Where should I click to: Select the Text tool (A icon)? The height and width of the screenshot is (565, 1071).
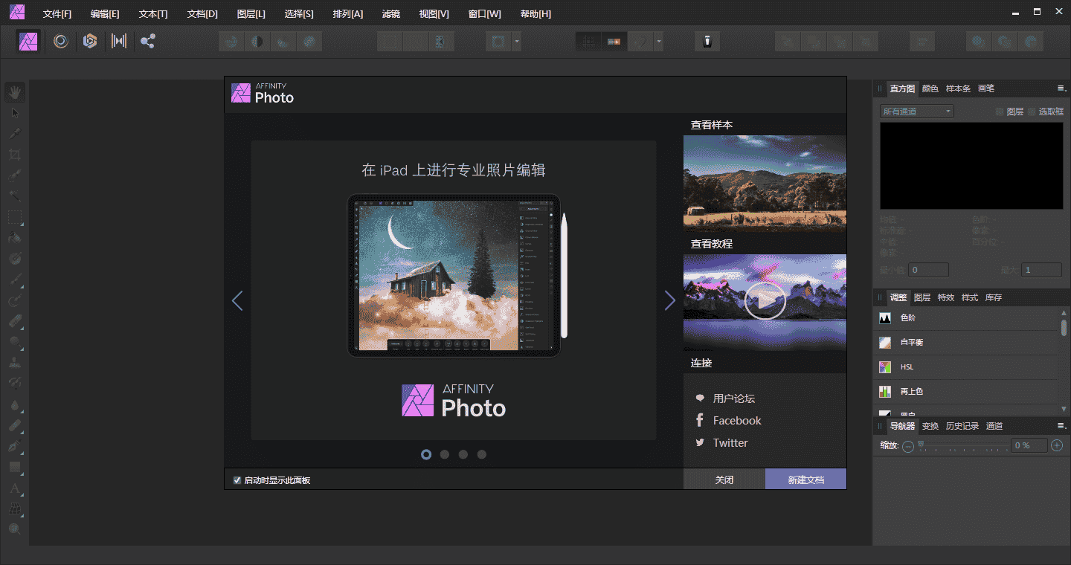(14, 488)
